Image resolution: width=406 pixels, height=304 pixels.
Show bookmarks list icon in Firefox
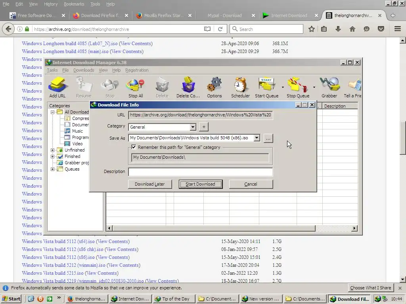click(324, 29)
